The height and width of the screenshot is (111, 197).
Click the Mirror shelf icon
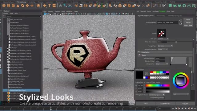pyautogui.click(x=86, y=6)
